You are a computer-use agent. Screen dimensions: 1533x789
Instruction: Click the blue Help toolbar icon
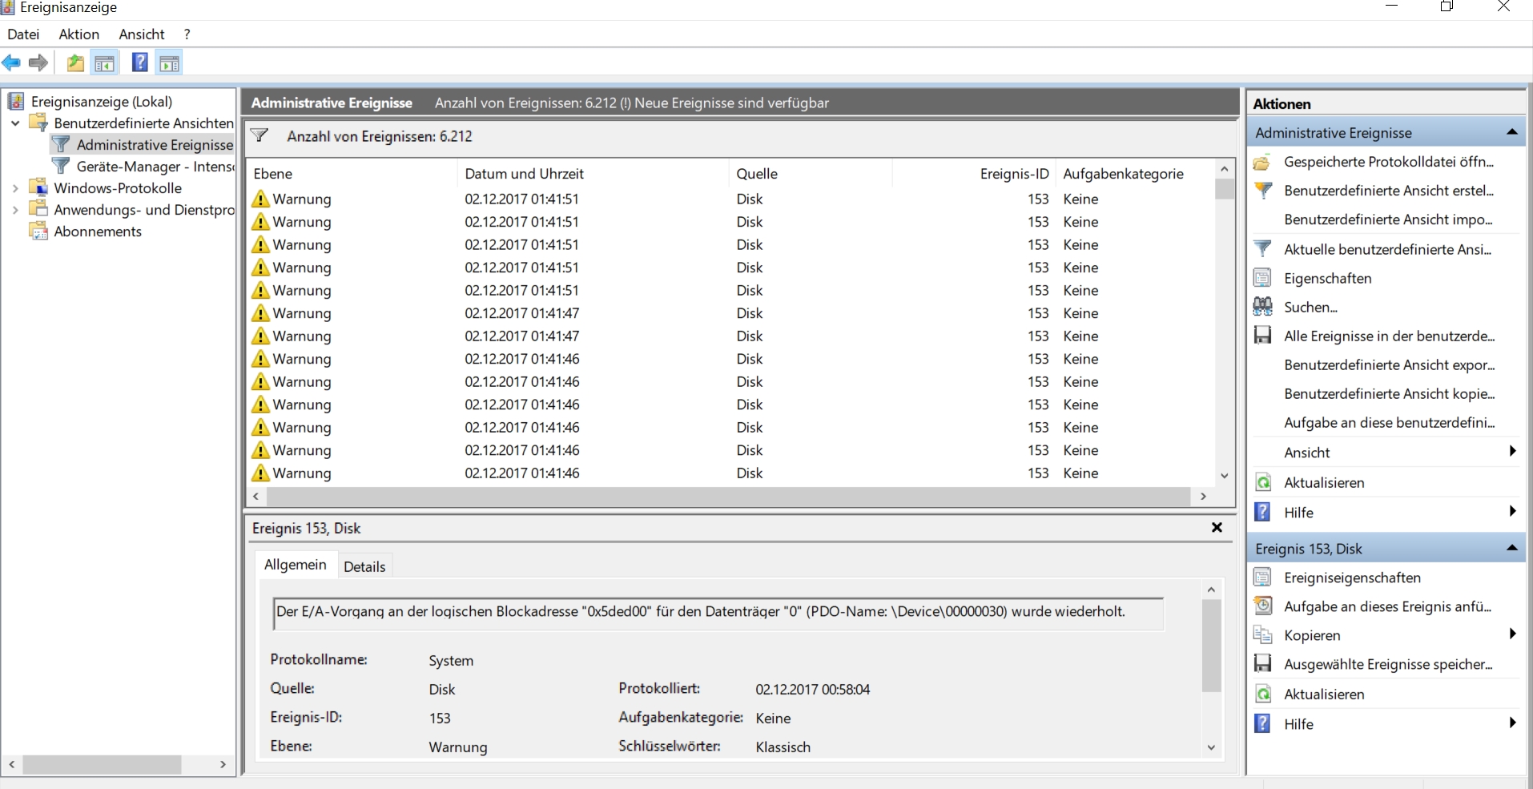[139, 62]
